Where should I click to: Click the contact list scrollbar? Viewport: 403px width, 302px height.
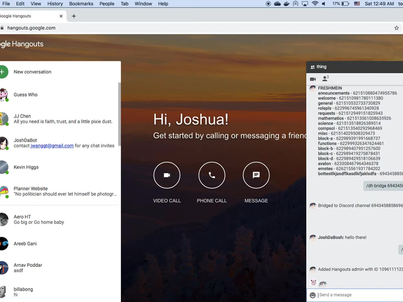pos(119,114)
